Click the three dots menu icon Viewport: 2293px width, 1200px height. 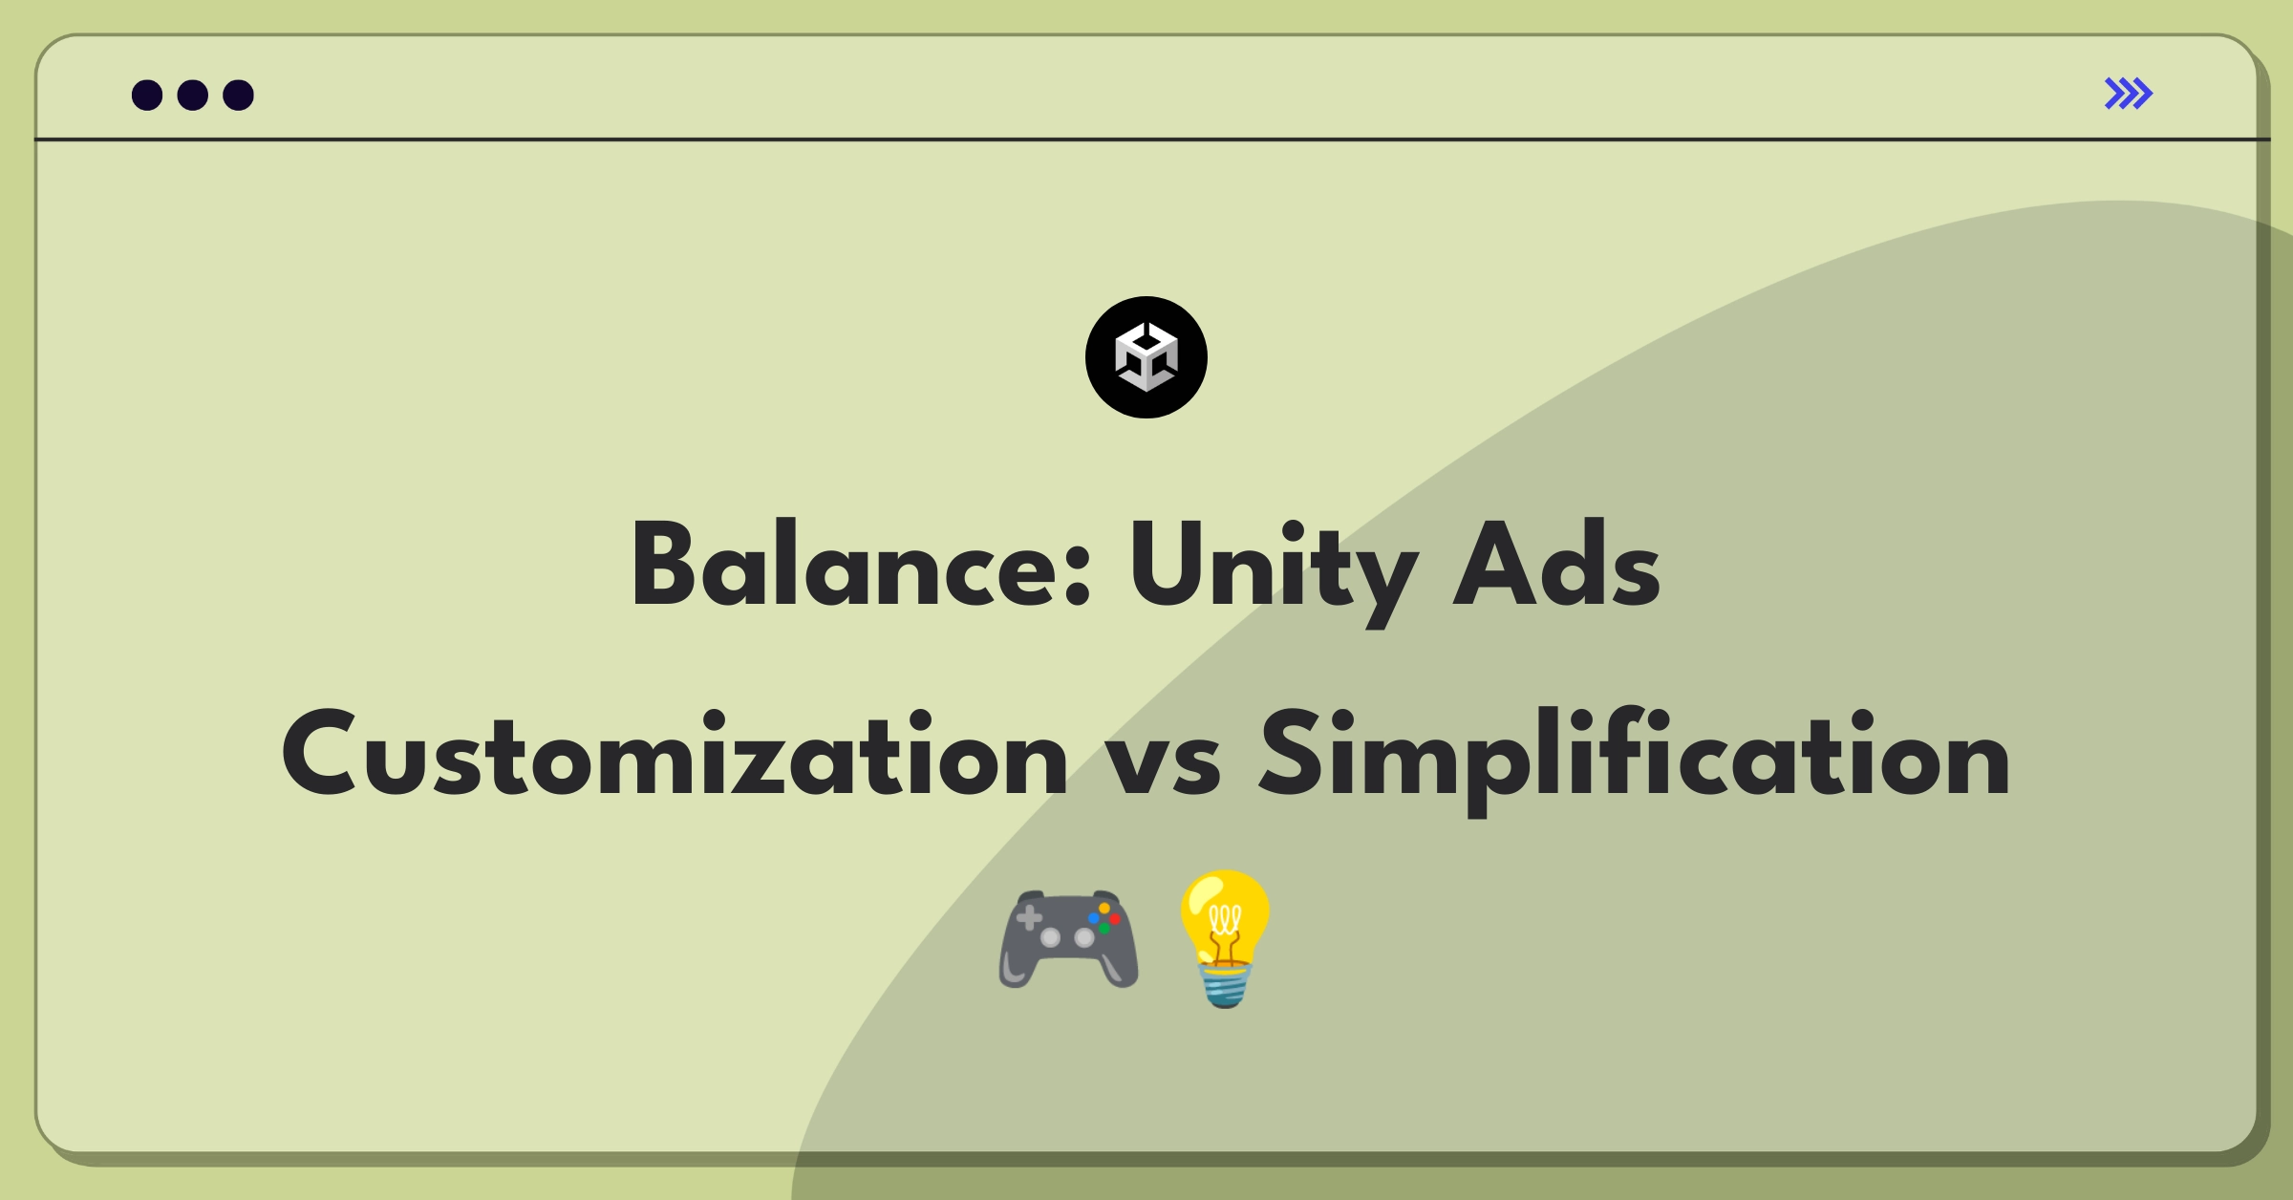(182, 94)
